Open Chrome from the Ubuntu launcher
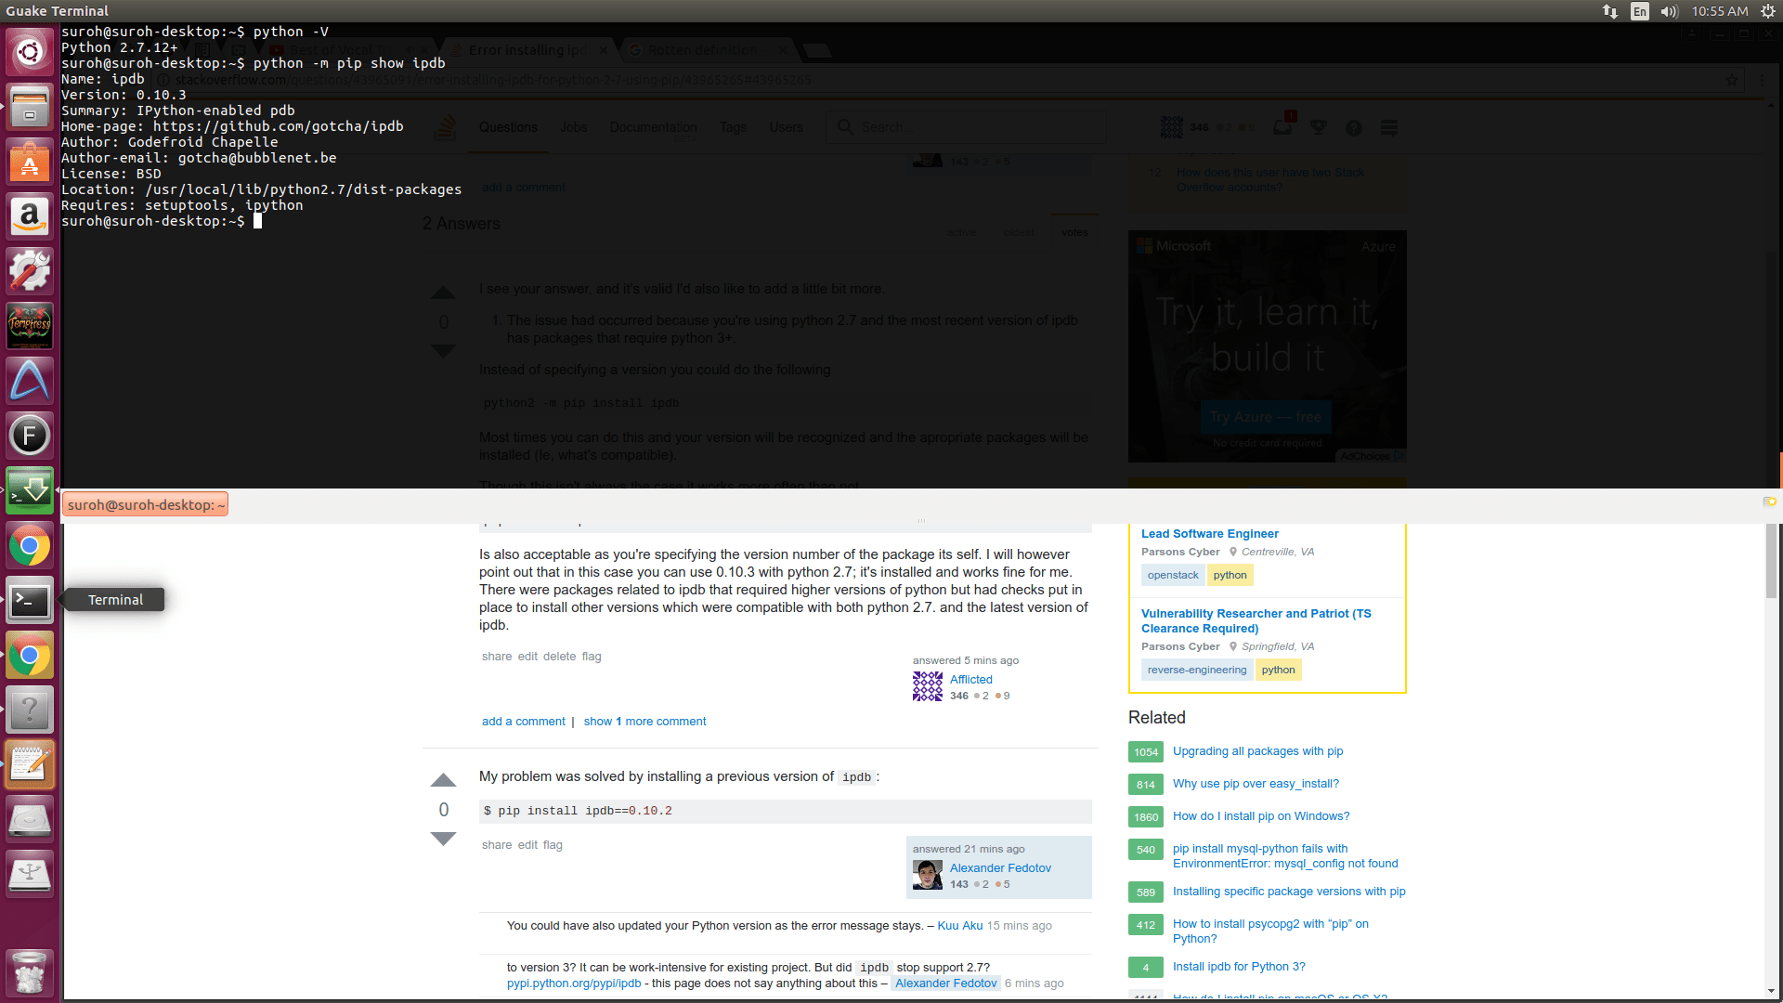1783x1003 pixels. pos(30,547)
